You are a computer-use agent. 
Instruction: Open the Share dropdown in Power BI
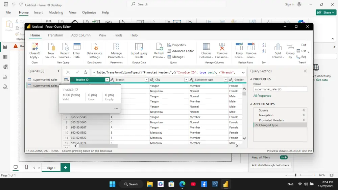(x=326, y=13)
